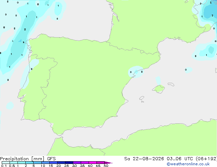Click the over-50 mm arrow tip of legend
217x167 pixels.
coord(108,163)
